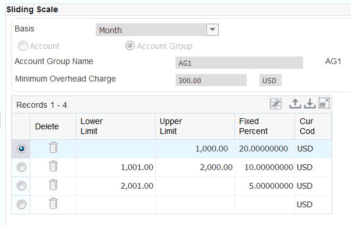Open the grid customization edit icon

[276, 104]
